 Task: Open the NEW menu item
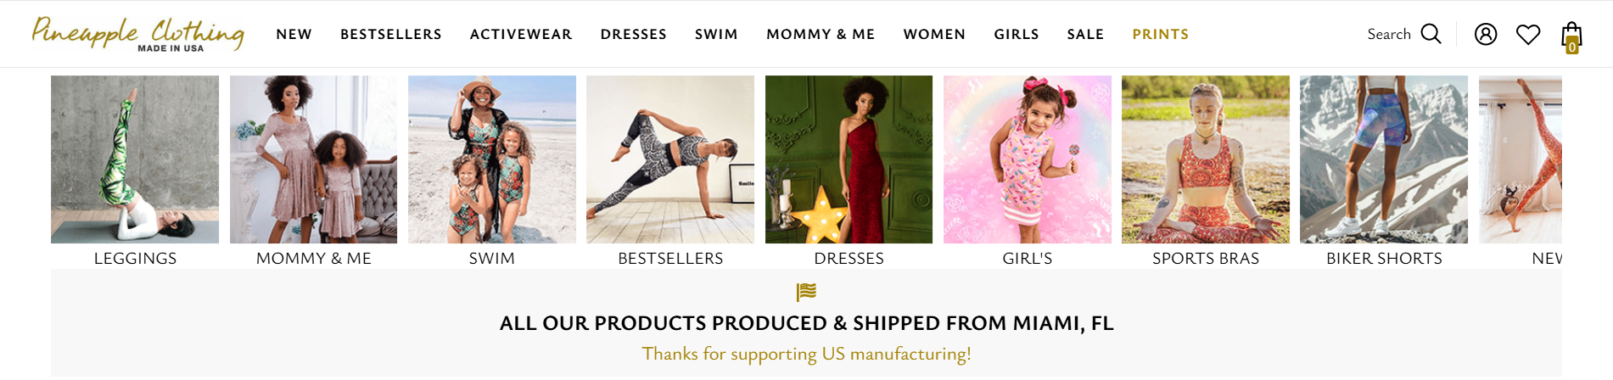[294, 34]
